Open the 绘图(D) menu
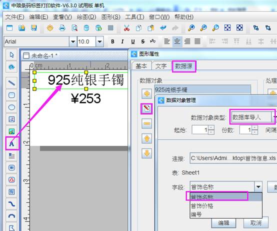The height and width of the screenshot is (231, 277). tap(86, 17)
